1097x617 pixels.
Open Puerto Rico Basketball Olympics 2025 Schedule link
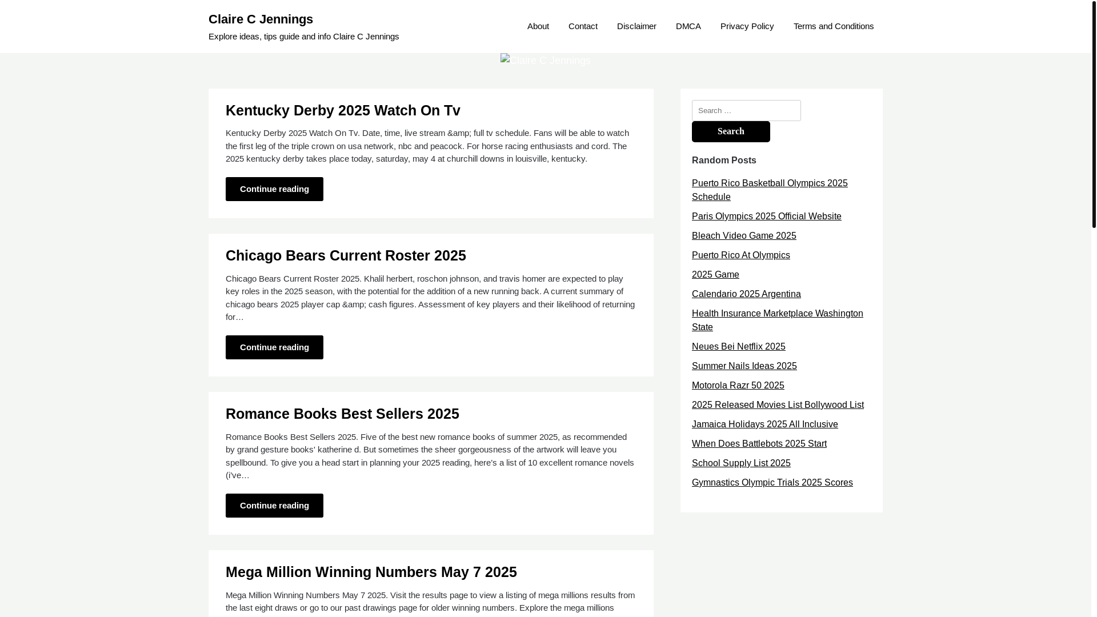coord(770,190)
